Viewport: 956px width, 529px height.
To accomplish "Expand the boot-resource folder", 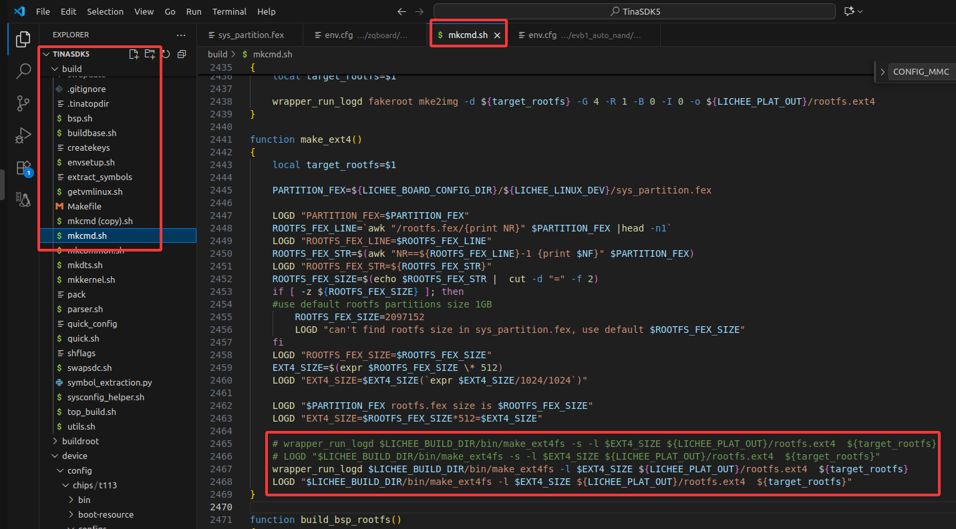I will tap(72, 514).
